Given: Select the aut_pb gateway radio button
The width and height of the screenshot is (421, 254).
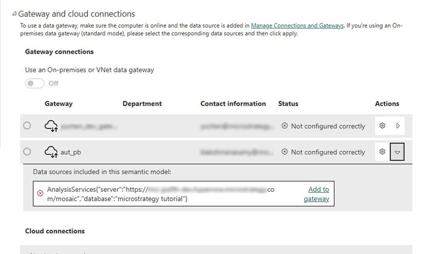Looking at the screenshot, I should (x=27, y=152).
